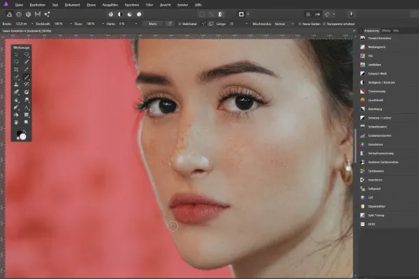
Task: Click the move tool arrow icon
Action: pos(17,53)
